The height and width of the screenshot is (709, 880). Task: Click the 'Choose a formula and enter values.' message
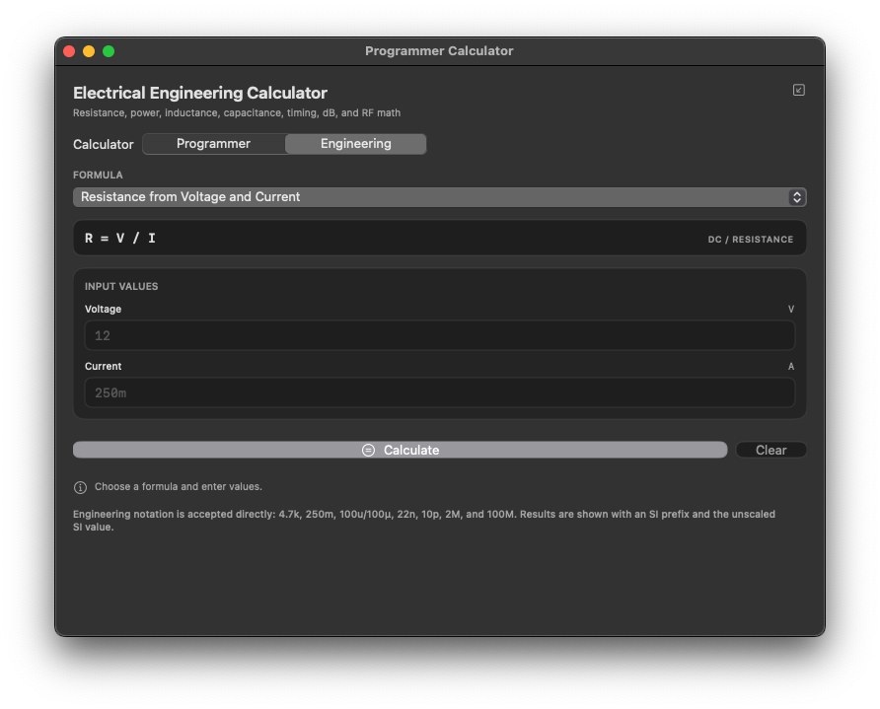(178, 487)
